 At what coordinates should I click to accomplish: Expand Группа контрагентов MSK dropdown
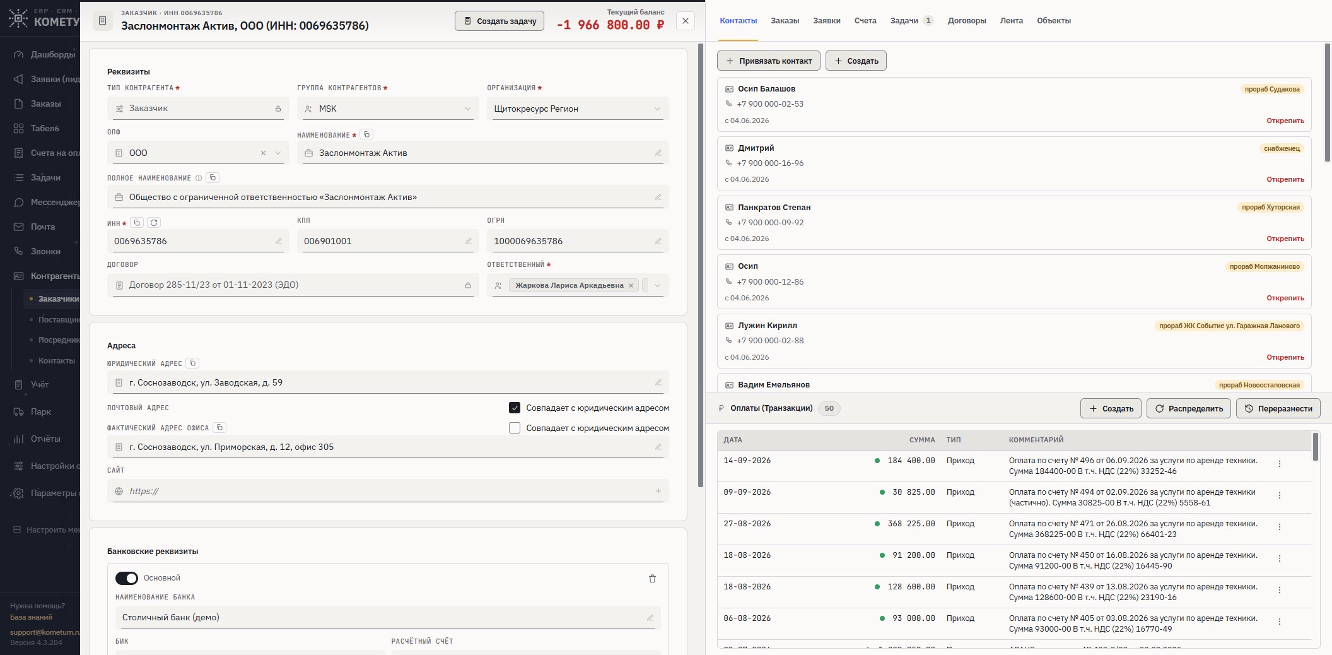click(x=467, y=109)
